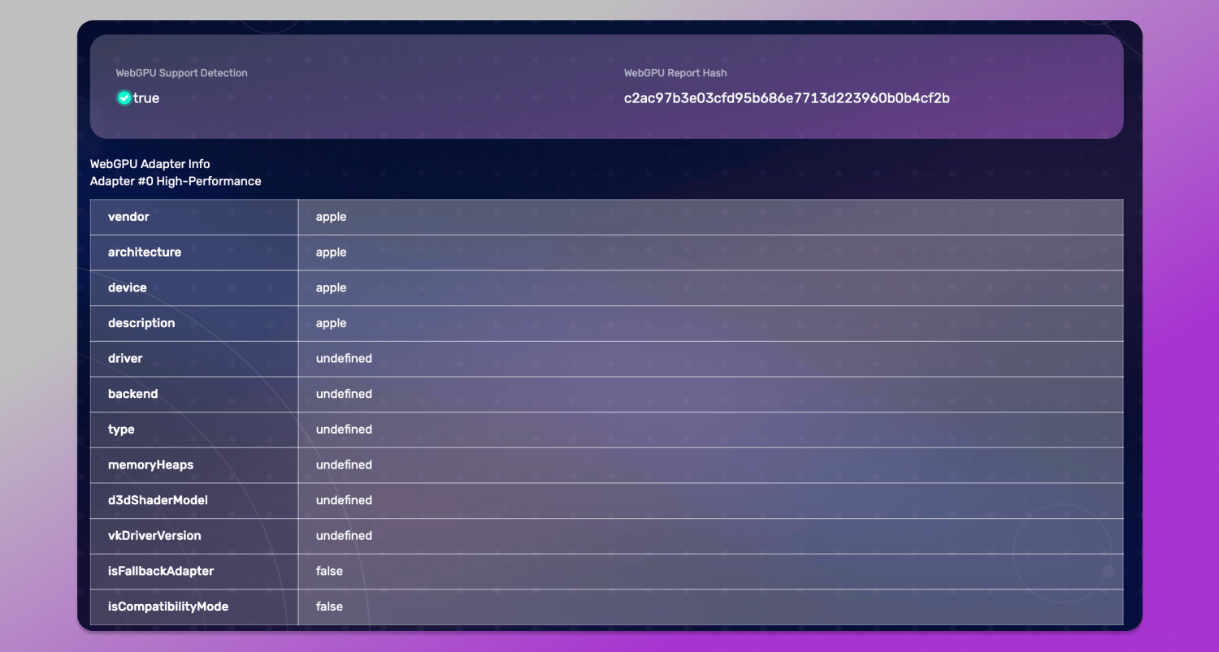This screenshot has height=652, width=1219.
Task: Click the WebGPU Adapter Info heading
Action: [150, 164]
